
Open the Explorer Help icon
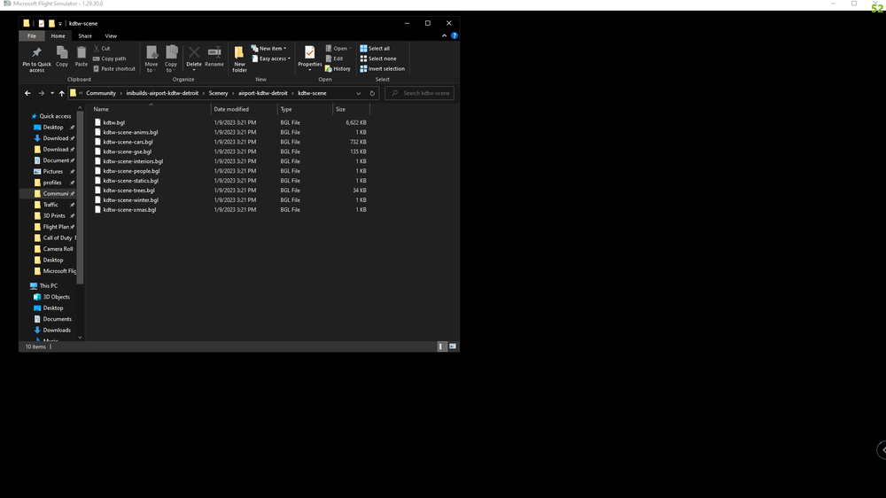[455, 35]
